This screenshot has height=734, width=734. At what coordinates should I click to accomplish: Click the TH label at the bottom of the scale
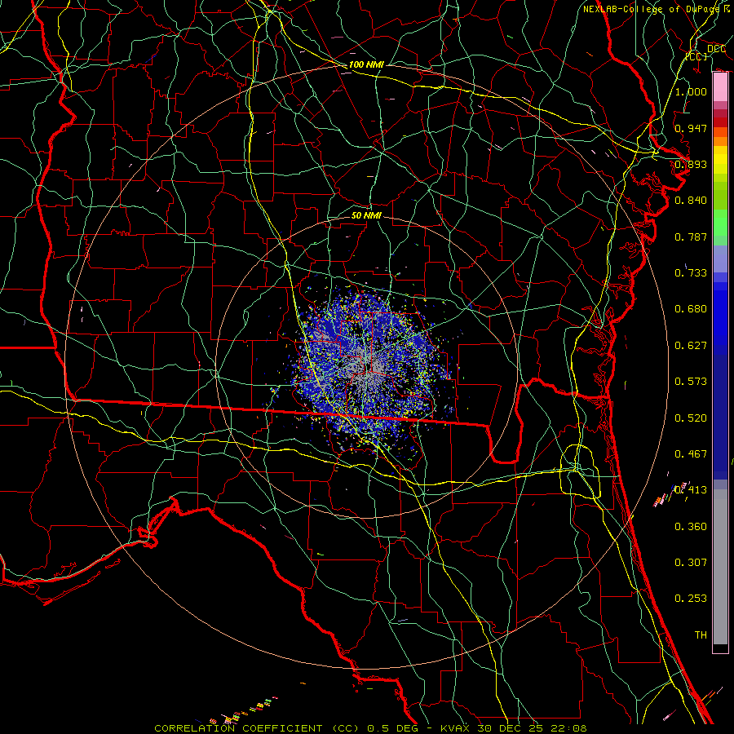pyautogui.click(x=701, y=635)
